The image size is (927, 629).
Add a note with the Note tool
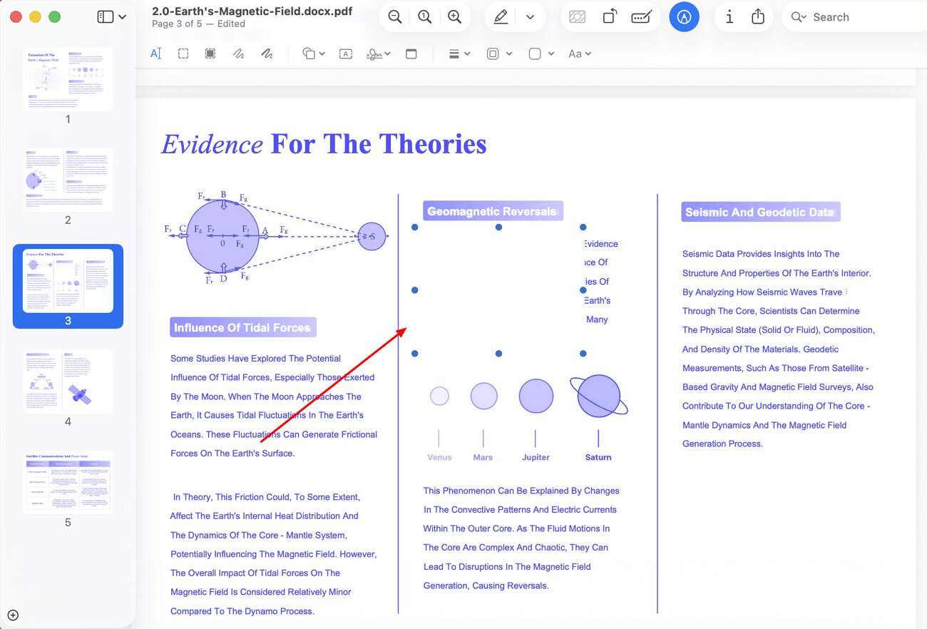click(x=411, y=53)
